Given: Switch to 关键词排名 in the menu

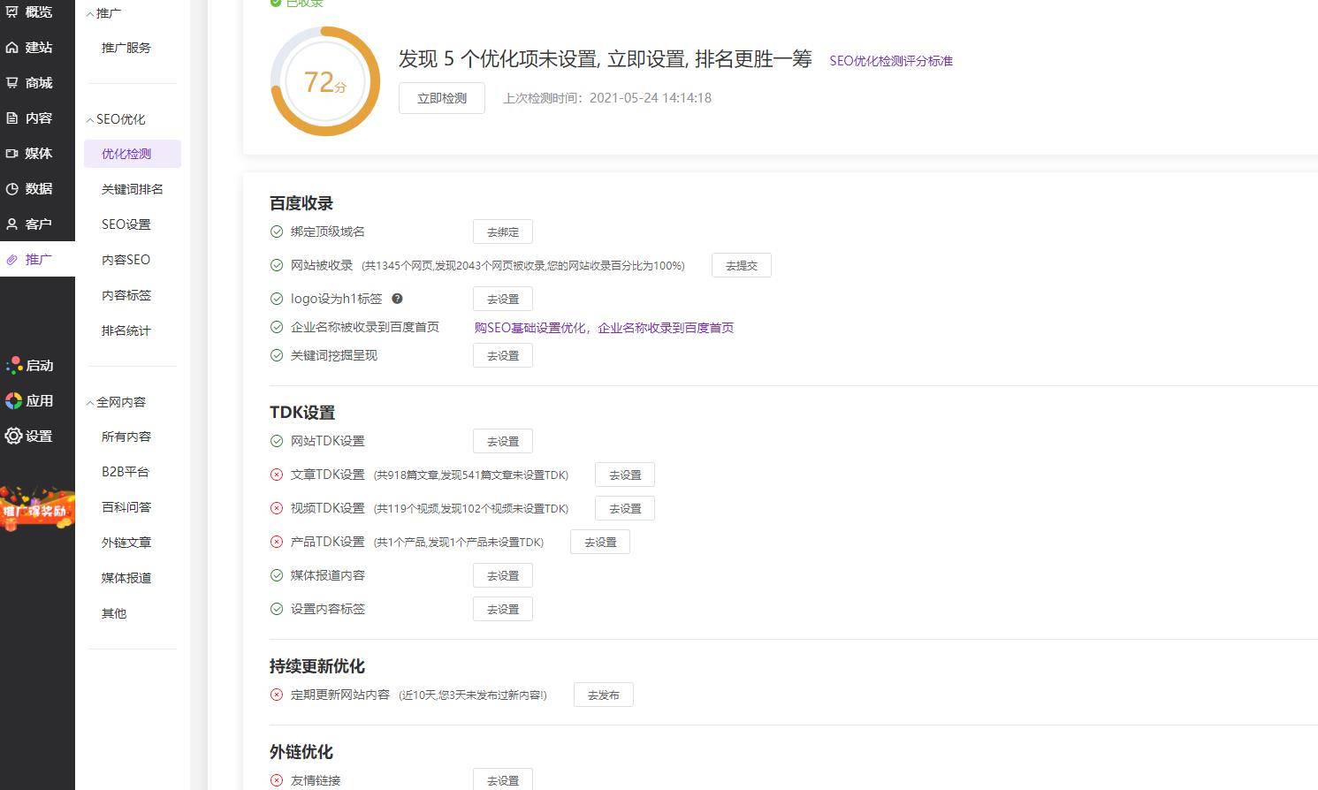Looking at the screenshot, I should pos(131,188).
